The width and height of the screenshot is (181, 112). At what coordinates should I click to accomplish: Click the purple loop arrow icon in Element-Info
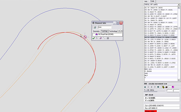(x=101, y=38)
